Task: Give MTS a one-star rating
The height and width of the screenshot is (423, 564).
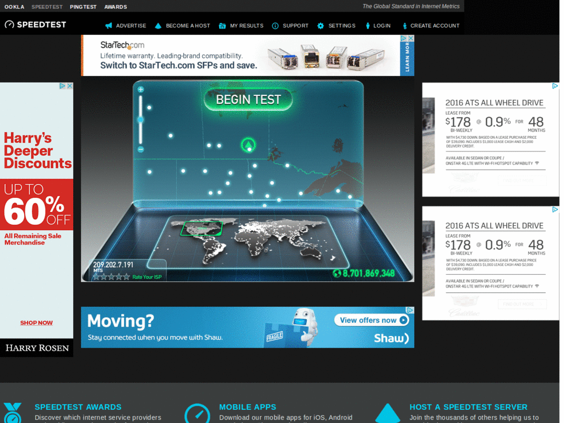Action: coord(96,276)
